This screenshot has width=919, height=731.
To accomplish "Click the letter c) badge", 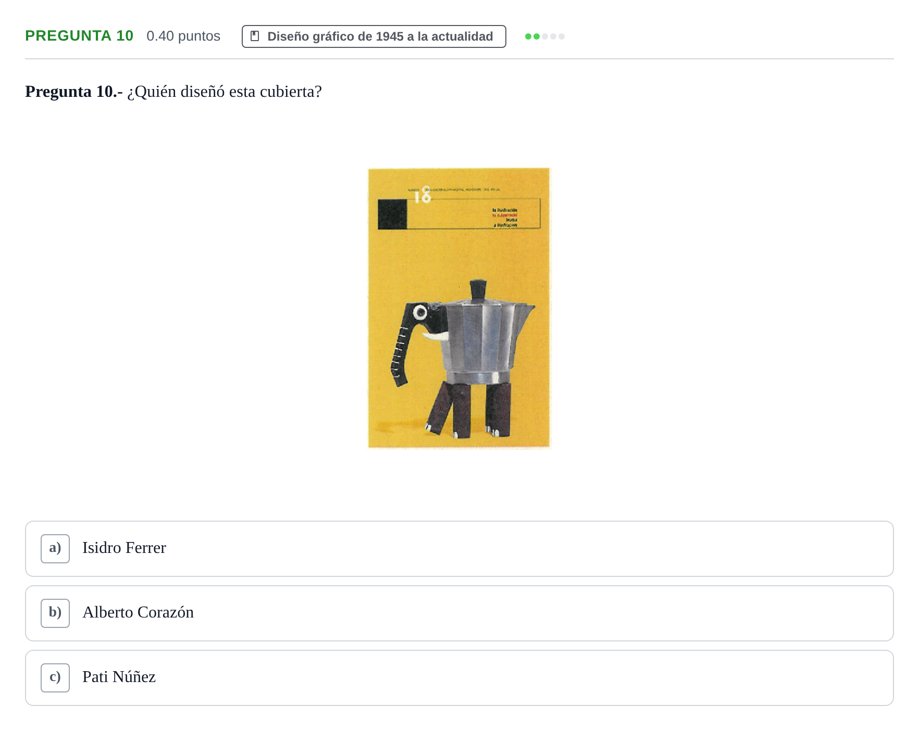I will (55, 677).
